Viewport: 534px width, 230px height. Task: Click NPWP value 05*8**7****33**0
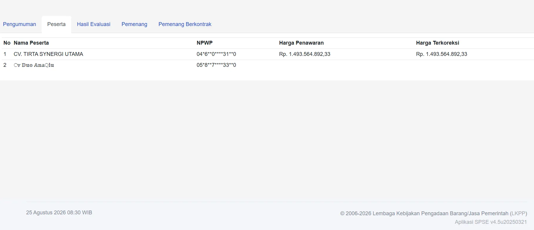[x=216, y=65]
